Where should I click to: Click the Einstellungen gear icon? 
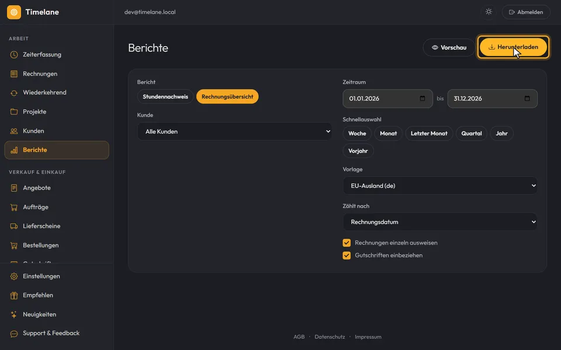[x=14, y=276]
